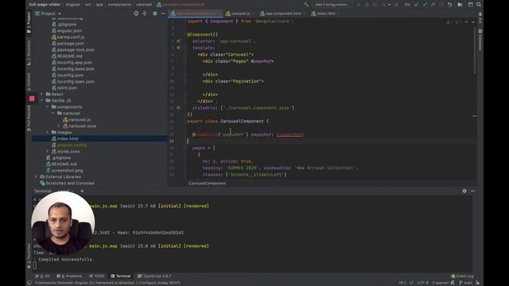Switch to the carousel.component.ts editor tab
This screenshot has width=509, height=286.
195,14
